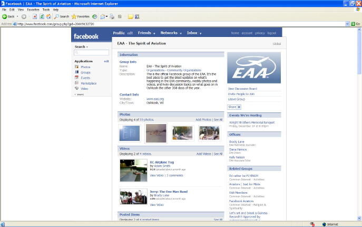This screenshot has height=227, width=362.
Task: Open the Favorites menu
Action: pyautogui.click(x=33, y=10)
